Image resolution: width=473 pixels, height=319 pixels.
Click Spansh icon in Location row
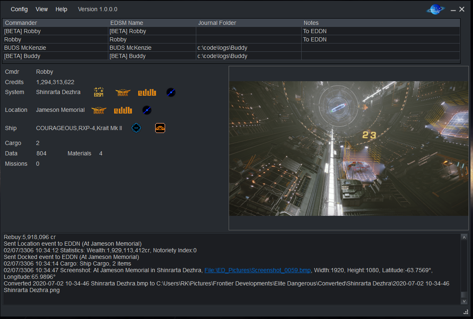147,110
